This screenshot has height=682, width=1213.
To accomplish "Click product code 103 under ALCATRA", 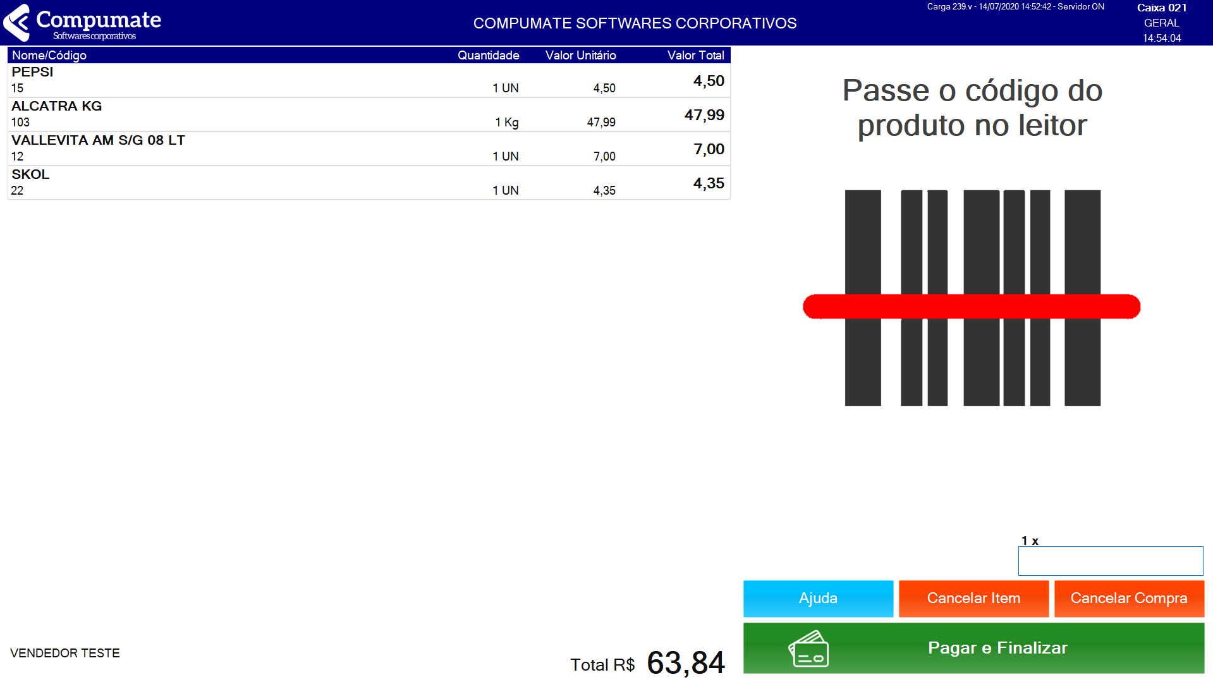I will point(20,122).
